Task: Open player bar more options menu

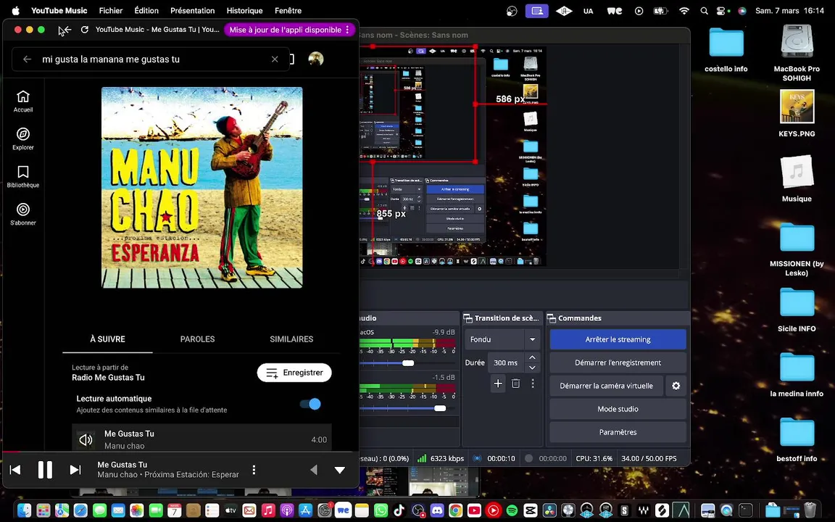Action: pos(254,470)
